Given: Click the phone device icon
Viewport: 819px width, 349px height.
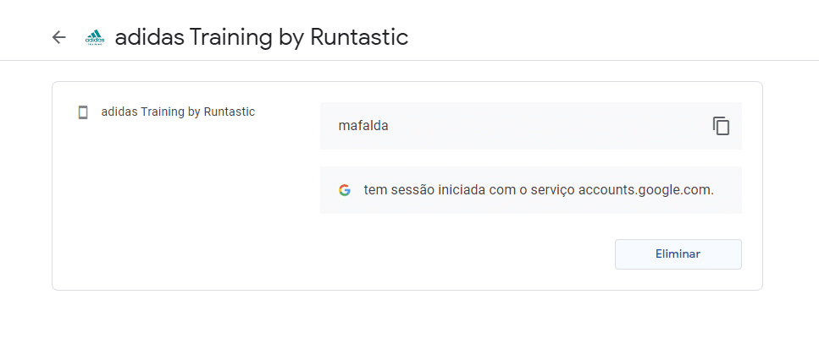Looking at the screenshot, I should 82,112.
